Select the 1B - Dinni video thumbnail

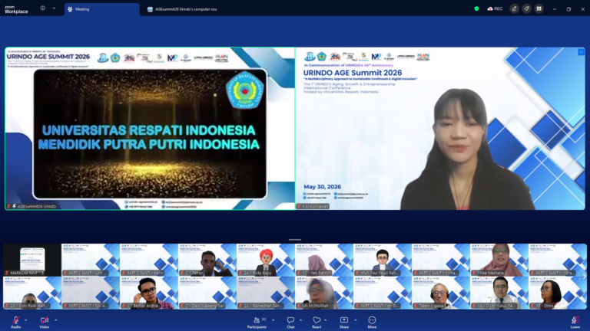(557, 293)
